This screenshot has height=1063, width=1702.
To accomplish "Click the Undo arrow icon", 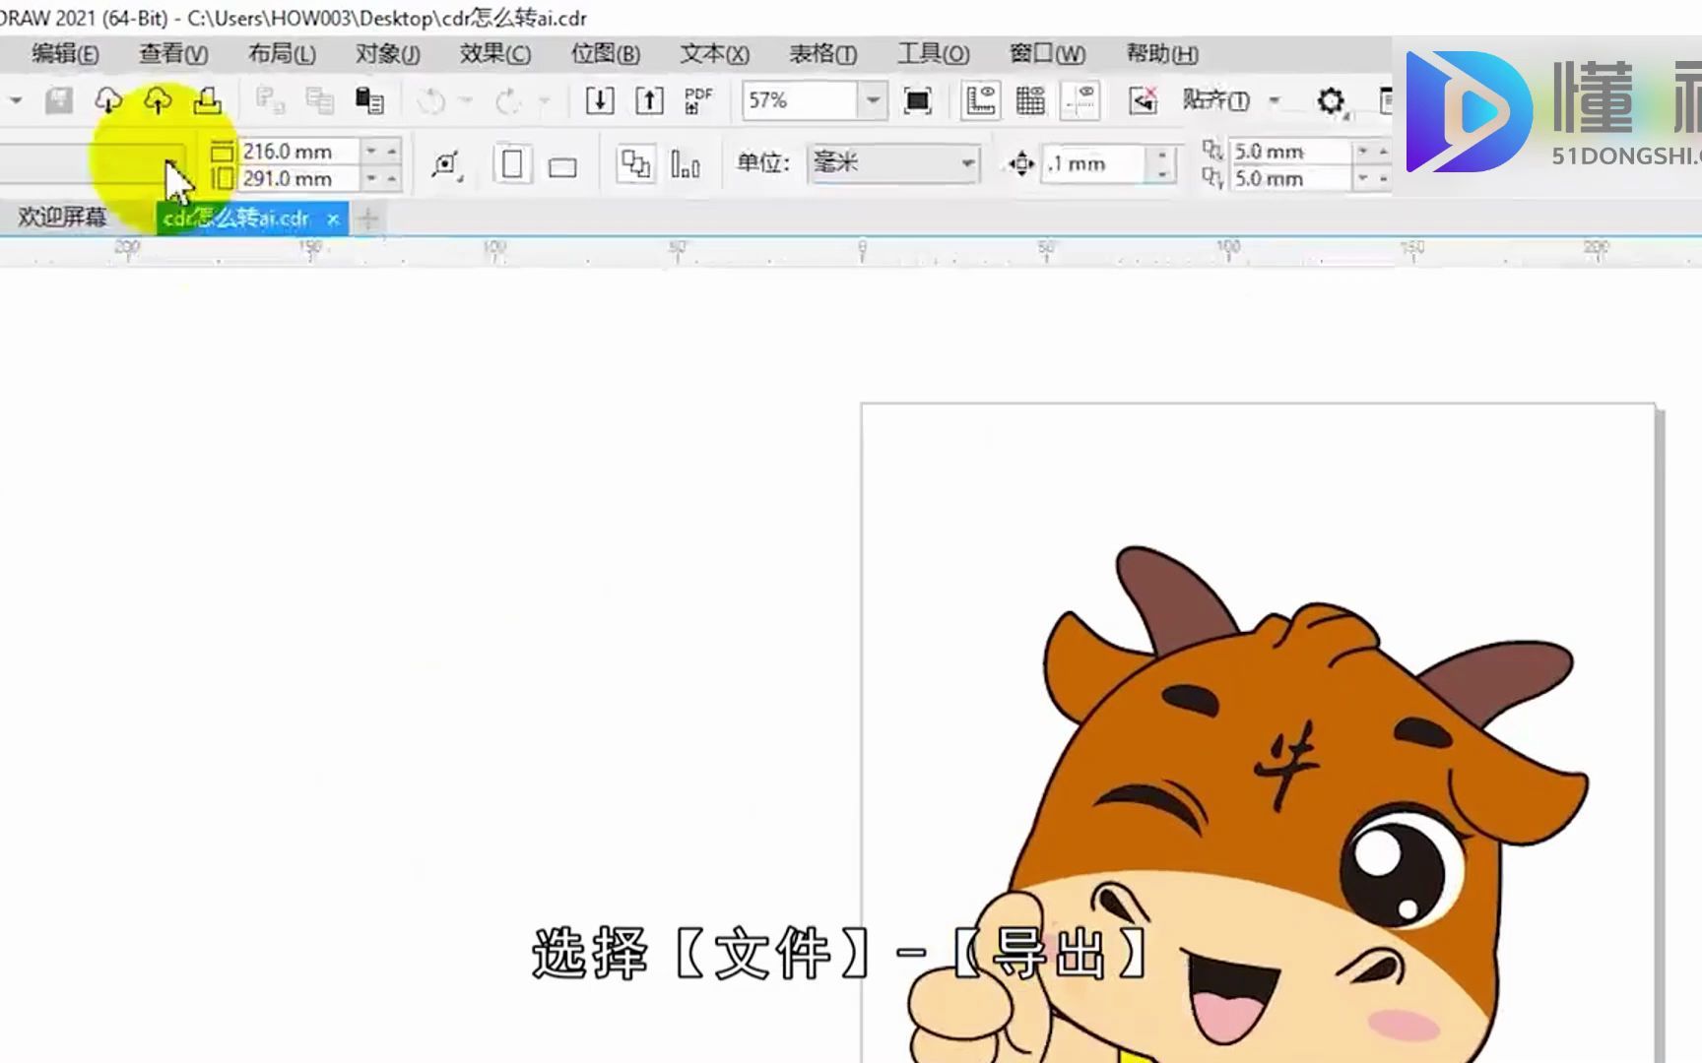I will pyautogui.click(x=431, y=100).
